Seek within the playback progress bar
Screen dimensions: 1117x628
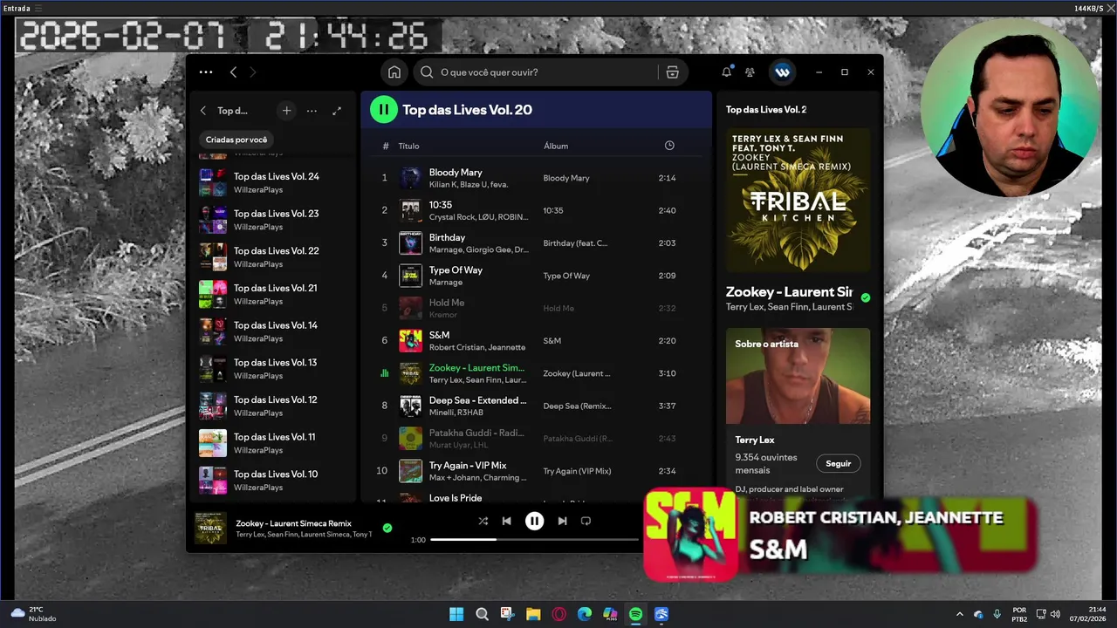pyautogui.click(x=534, y=540)
